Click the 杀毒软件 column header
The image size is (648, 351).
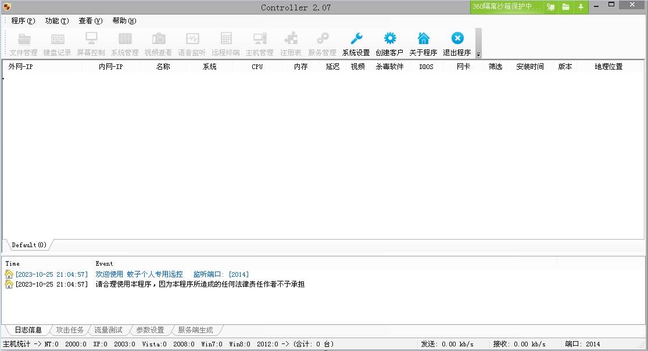click(390, 66)
